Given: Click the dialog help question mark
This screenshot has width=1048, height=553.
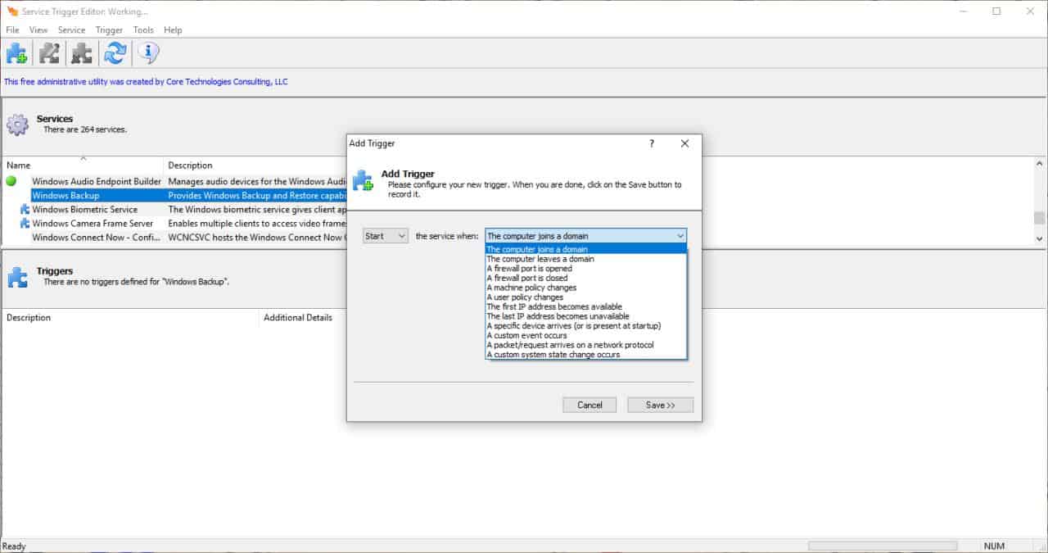Looking at the screenshot, I should 652,143.
